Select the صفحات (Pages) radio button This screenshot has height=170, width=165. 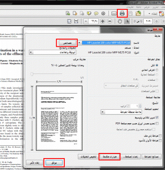pos(157,80)
